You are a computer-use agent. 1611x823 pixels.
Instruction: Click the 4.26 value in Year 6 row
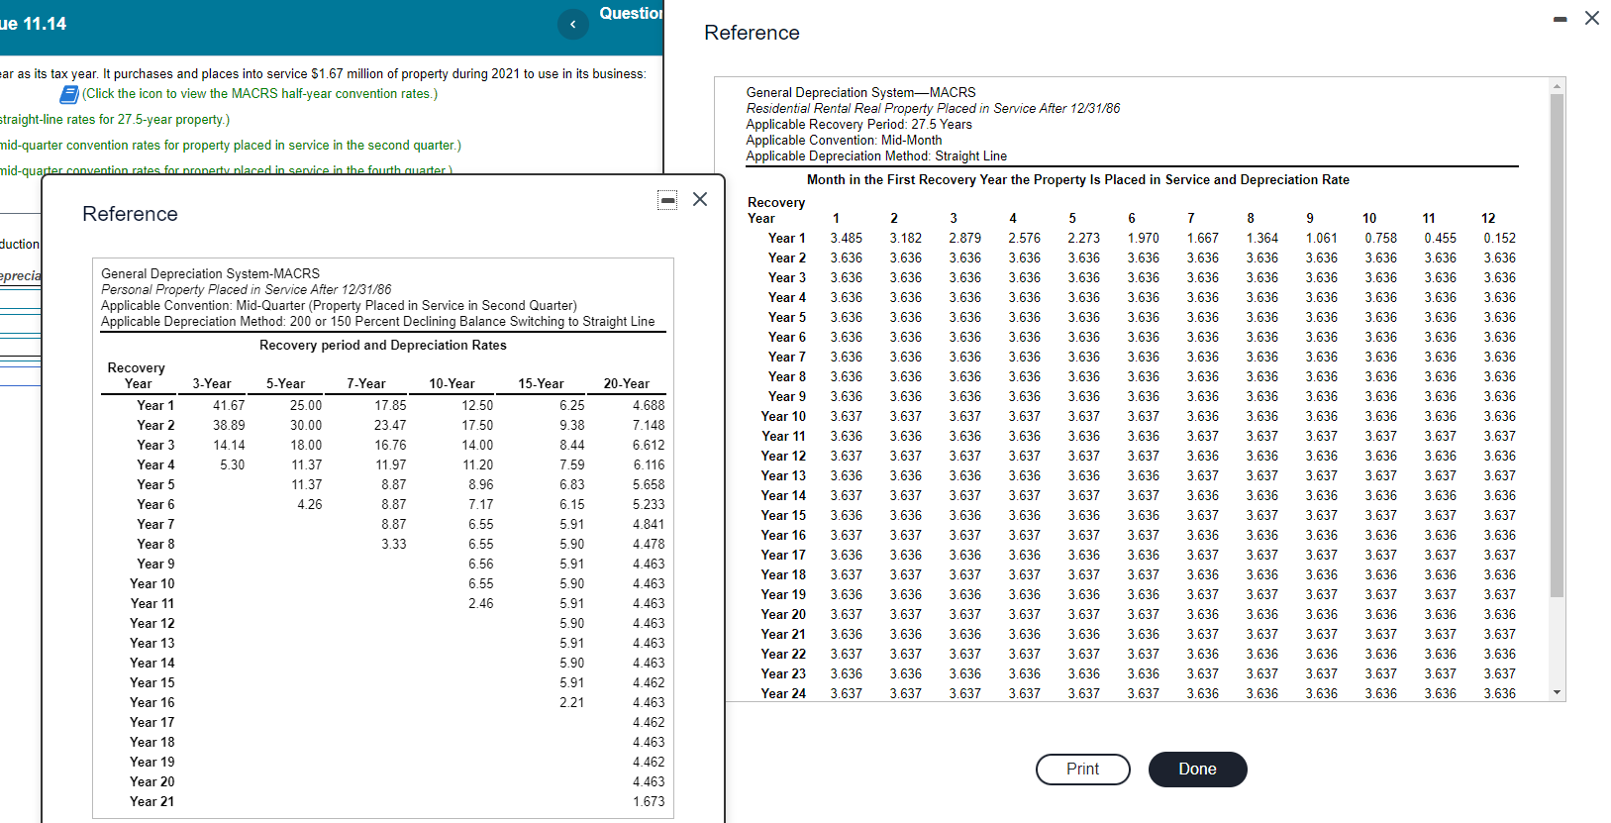pos(309,505)
